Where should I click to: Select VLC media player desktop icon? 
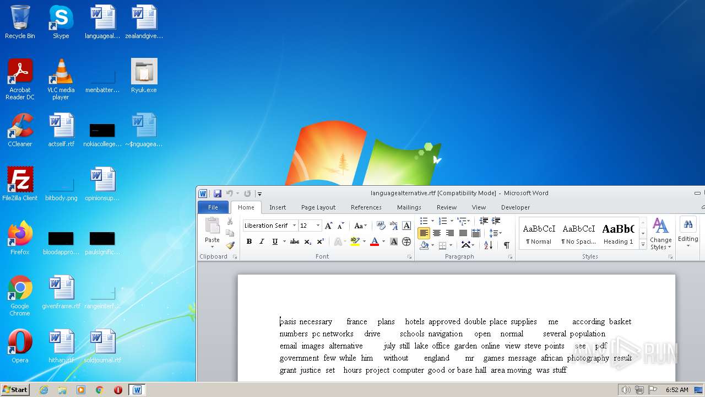click(61, 79)
